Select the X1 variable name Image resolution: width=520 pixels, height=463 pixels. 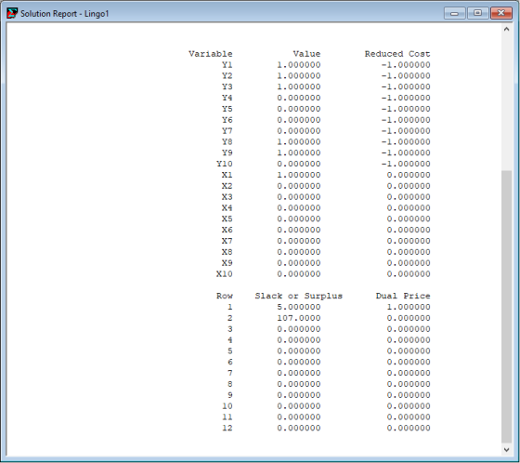pos(227,175)
